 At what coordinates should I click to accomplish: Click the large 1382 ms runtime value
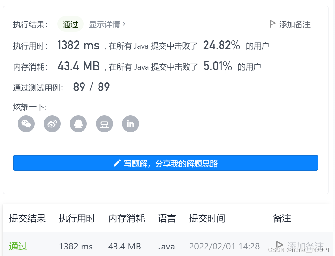pyautogui.click(x=78, y=45)
